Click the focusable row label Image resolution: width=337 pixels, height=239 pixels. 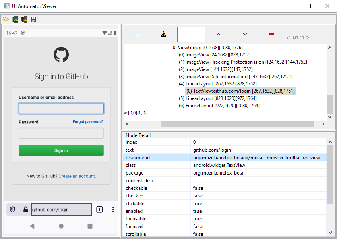coord(136,219)
